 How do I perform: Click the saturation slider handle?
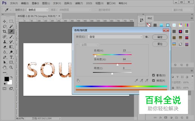pyautogui.click(x=118, y=65)
